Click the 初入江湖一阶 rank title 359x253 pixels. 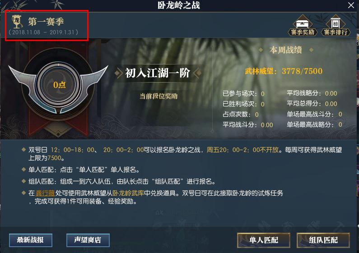158,73
